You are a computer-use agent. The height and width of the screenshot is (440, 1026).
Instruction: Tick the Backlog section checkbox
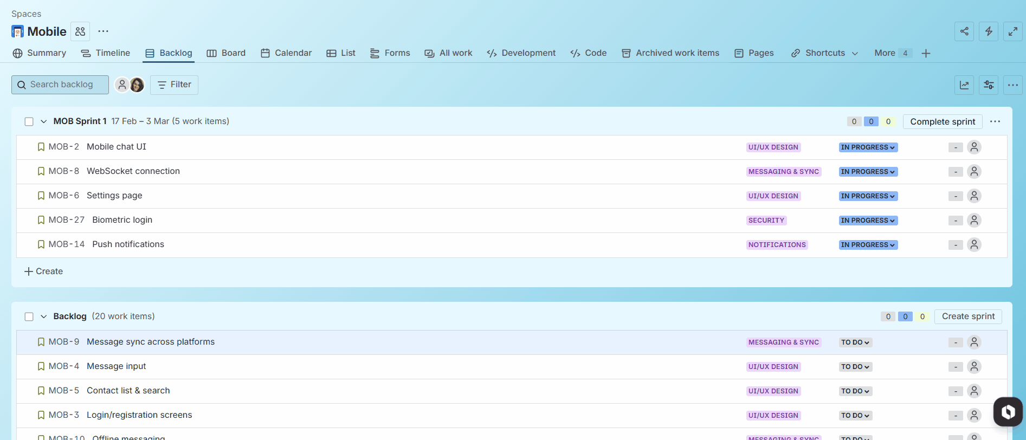[x=29, y=316]
